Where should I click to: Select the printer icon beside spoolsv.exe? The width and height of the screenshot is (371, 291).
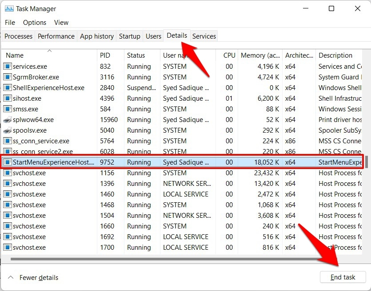(8, 130)
